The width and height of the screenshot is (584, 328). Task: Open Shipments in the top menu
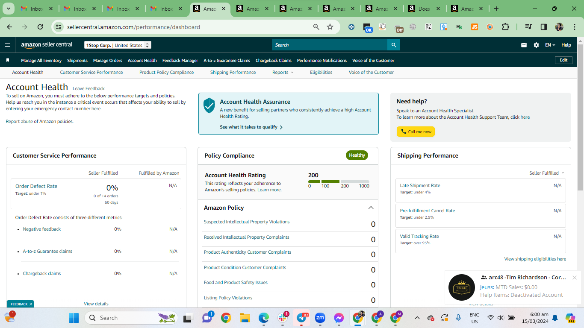[x=77, y=60]
